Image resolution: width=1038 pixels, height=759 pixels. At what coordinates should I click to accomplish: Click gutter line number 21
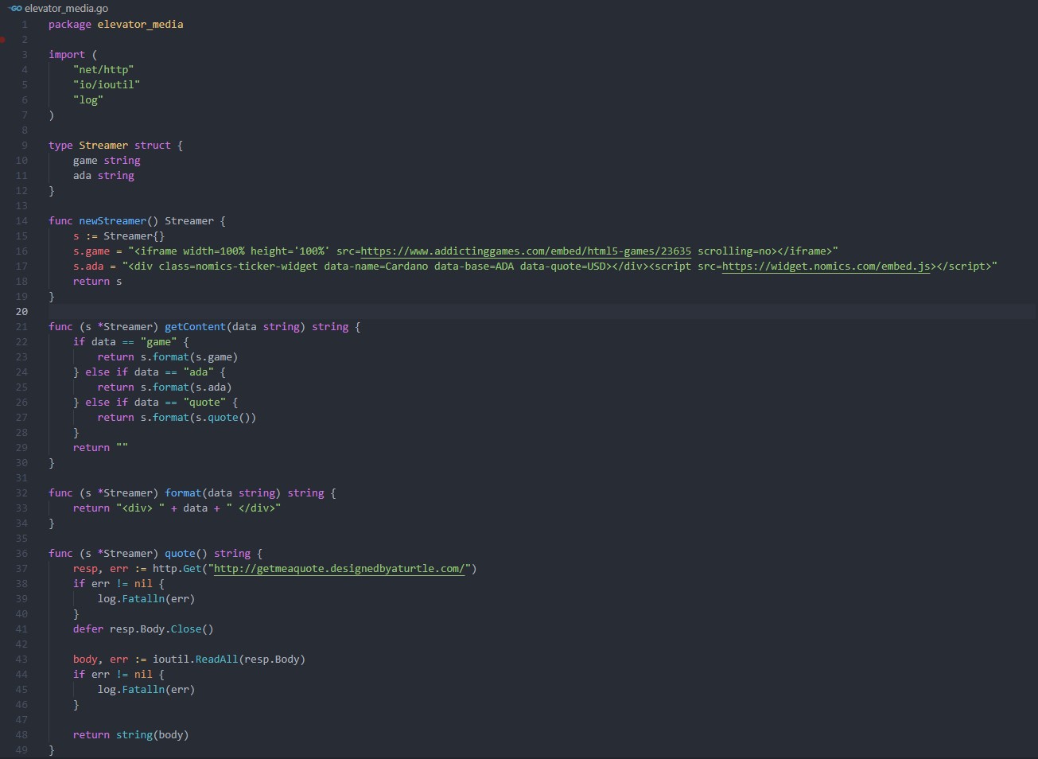pyautogui.click(x=21, y=326)
